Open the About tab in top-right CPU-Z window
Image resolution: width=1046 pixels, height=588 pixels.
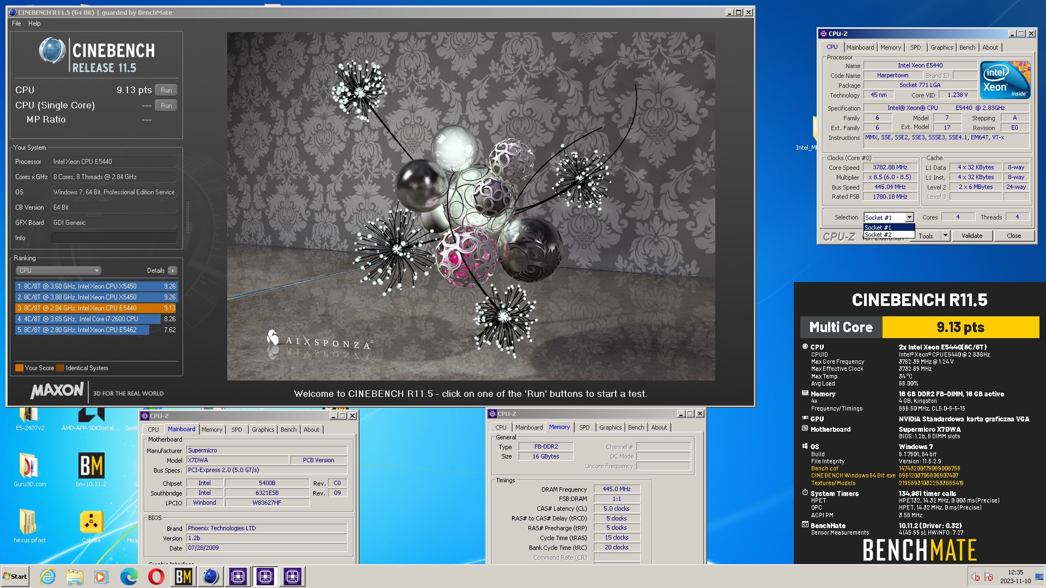tap(990, 47)
